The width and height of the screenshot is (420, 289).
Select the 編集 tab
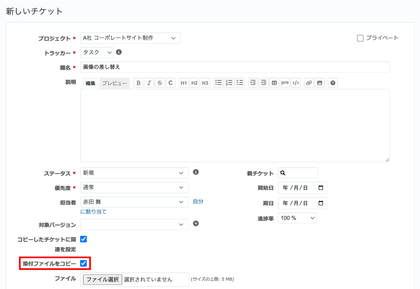click(x=91, y=83)
